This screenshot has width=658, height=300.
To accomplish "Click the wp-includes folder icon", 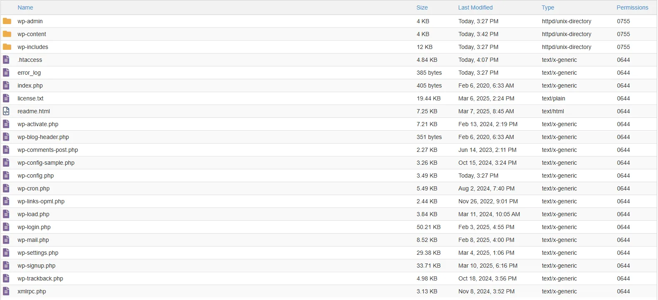I will (x=7, y=47).
